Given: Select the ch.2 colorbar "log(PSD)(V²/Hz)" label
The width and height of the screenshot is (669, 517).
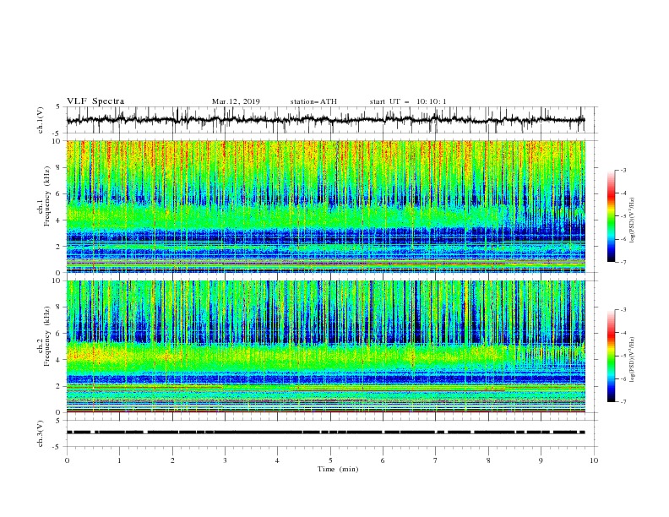Looking at the screenshot, I should click(633, 359).
